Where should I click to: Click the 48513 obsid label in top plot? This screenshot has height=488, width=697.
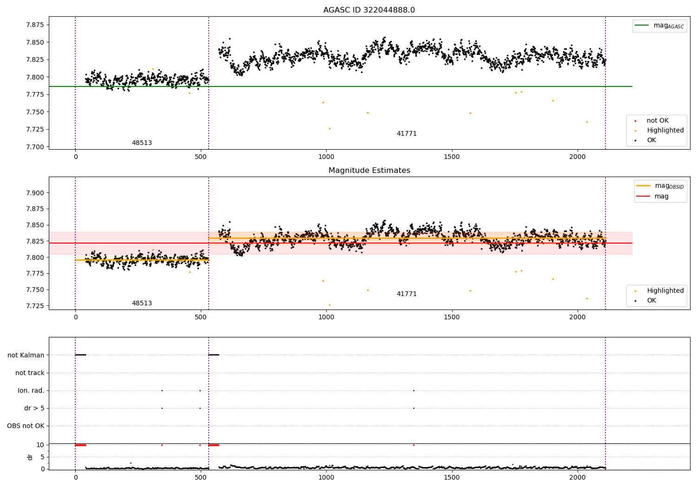click(142, 143)
